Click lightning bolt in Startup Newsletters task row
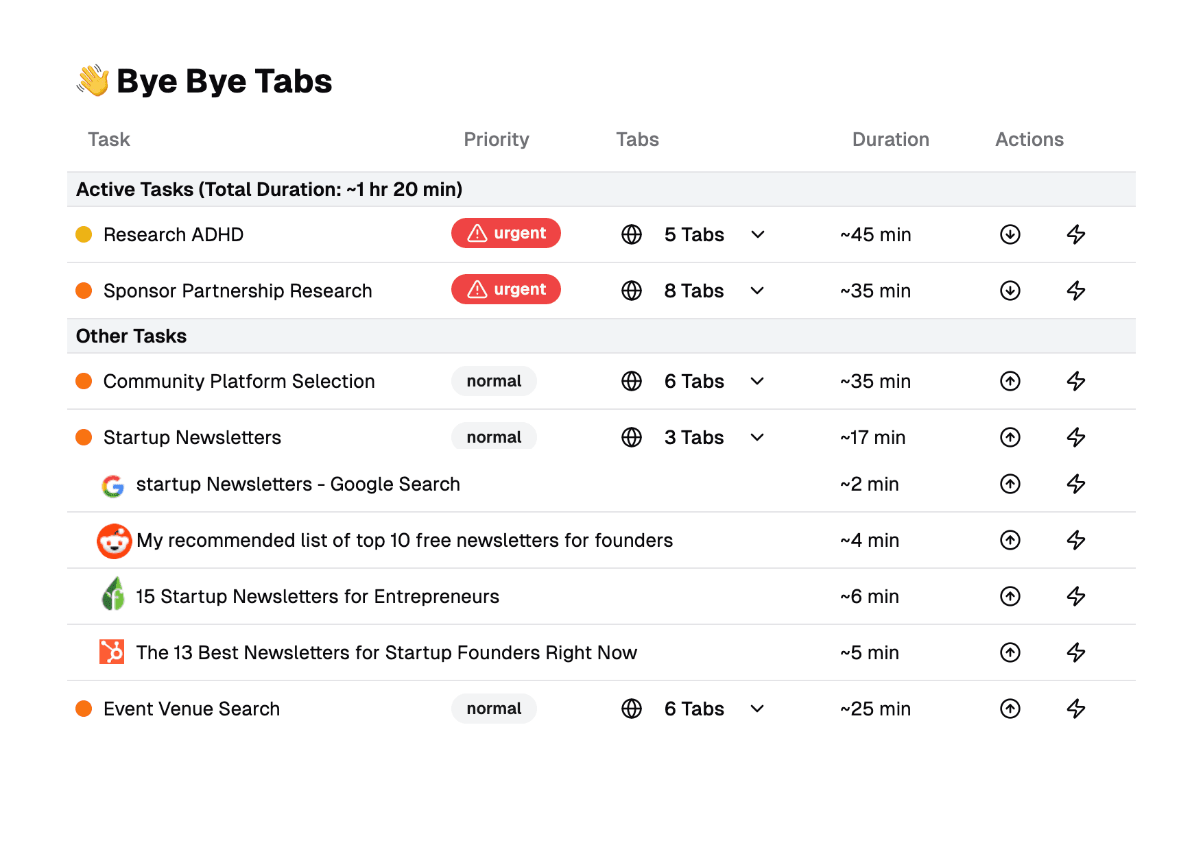This screenshot has height=847, width=1203. click(1075, 437)
